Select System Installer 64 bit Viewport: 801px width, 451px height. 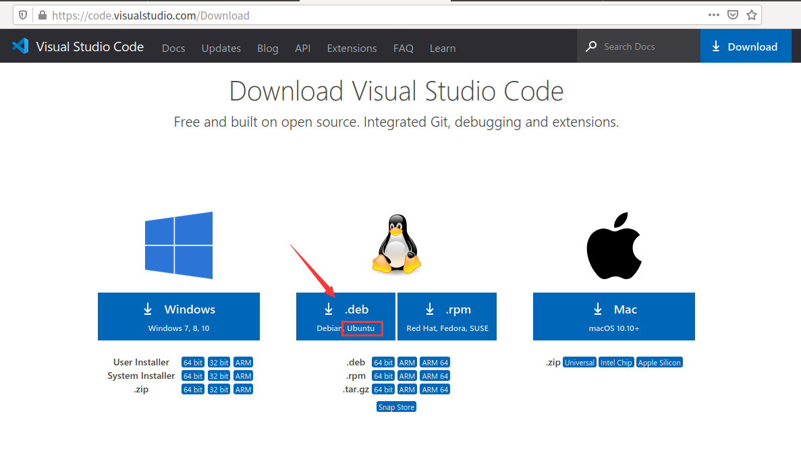tap(192, 376)
